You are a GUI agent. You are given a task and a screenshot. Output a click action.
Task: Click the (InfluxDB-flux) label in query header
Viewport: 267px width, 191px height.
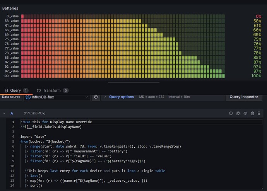pos(34,113)
